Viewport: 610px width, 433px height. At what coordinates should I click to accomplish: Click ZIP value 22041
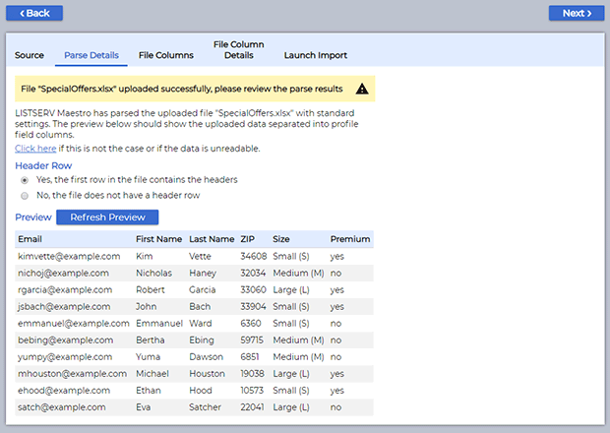click(x=252, y=407)
